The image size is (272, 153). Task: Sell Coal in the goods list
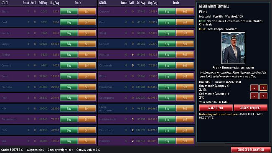click(x=87, y=22)
